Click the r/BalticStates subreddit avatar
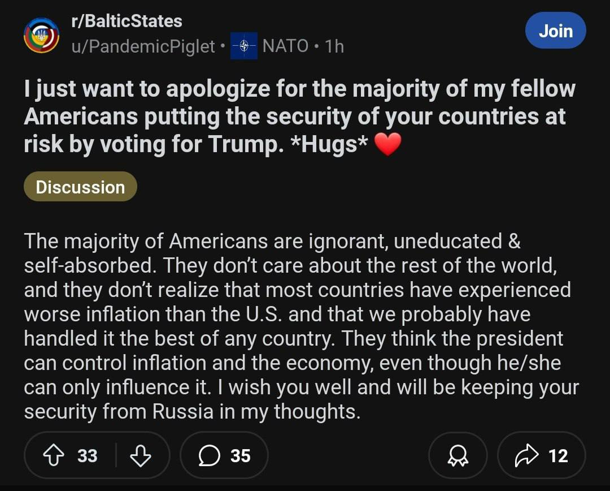This screenshot has height=491, width=610. (41, 35)
